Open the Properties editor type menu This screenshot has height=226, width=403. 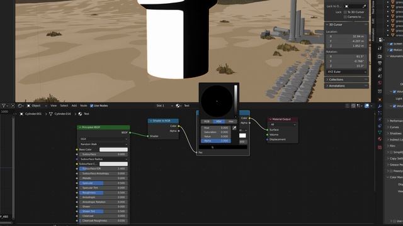pos(381,40)
